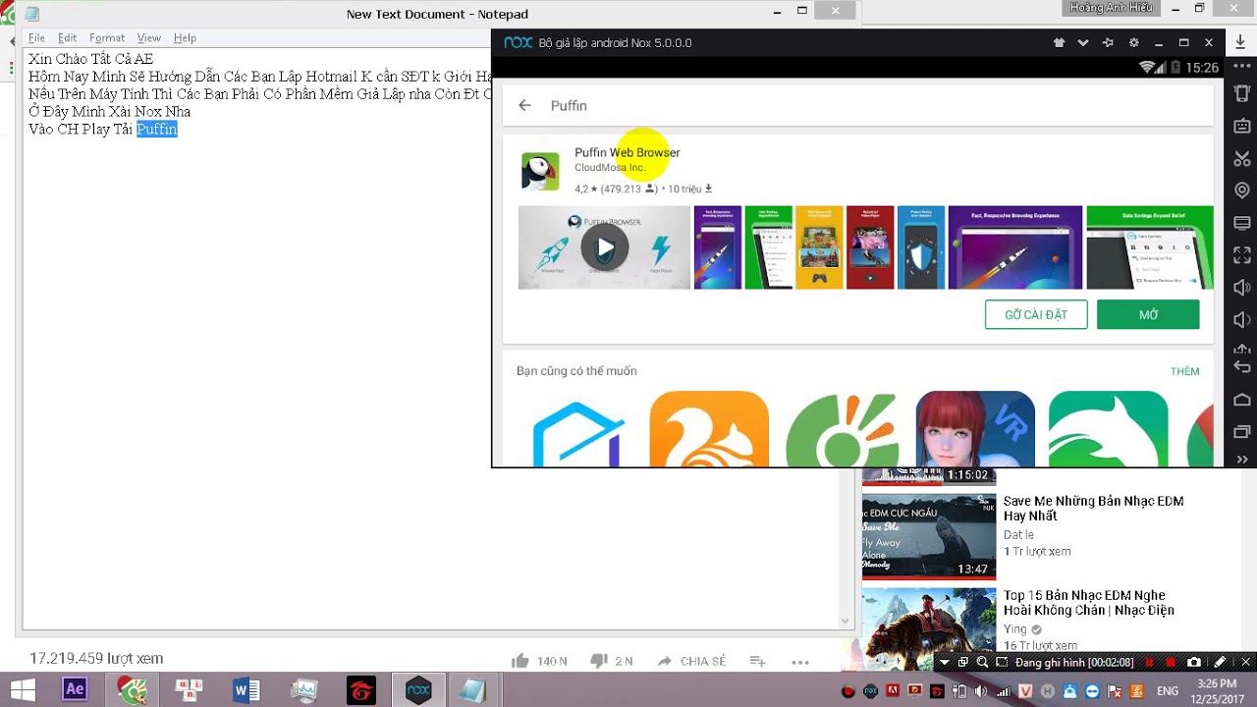The image size is (1257, 707).
Task: Open Nox system settings gear
Action: click(x=1134, y=43)
